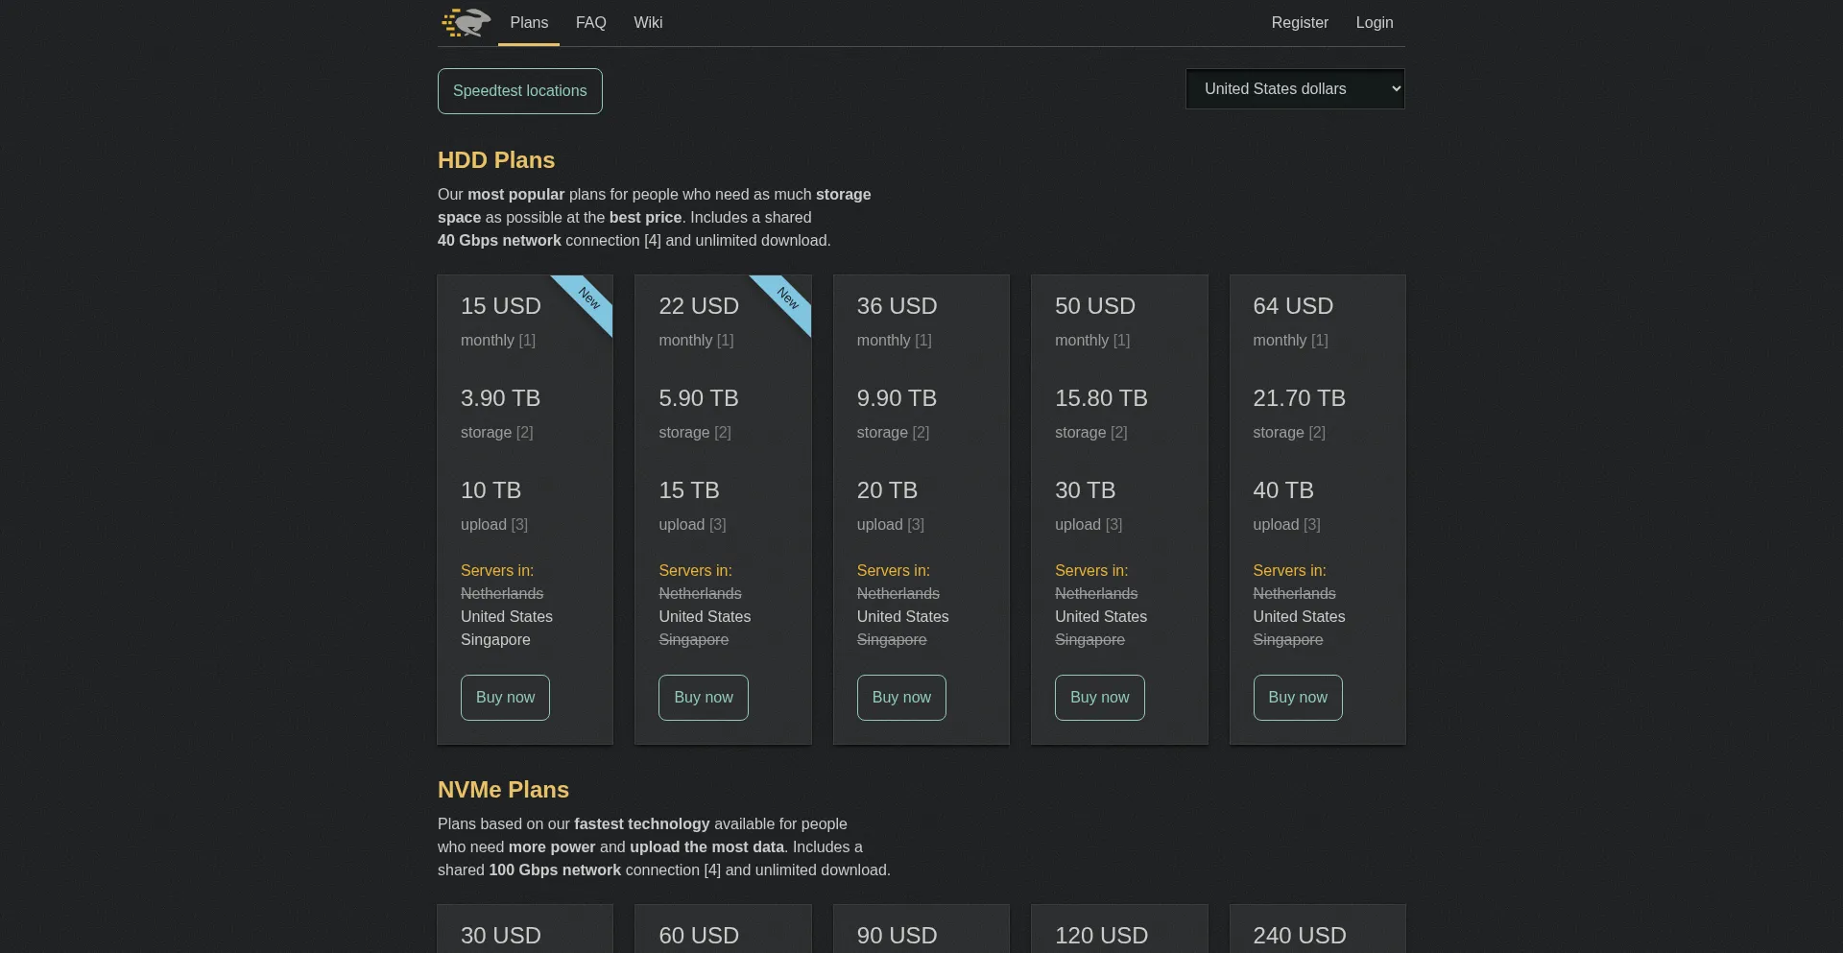Click the New ribbon on 22 USD plan

[788, 298]
